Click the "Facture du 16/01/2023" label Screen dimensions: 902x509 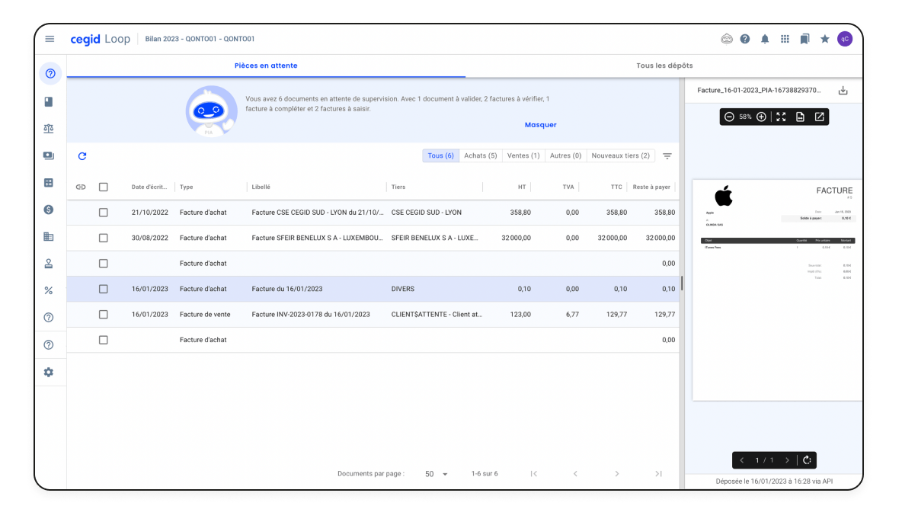click(x=287, y=290)
